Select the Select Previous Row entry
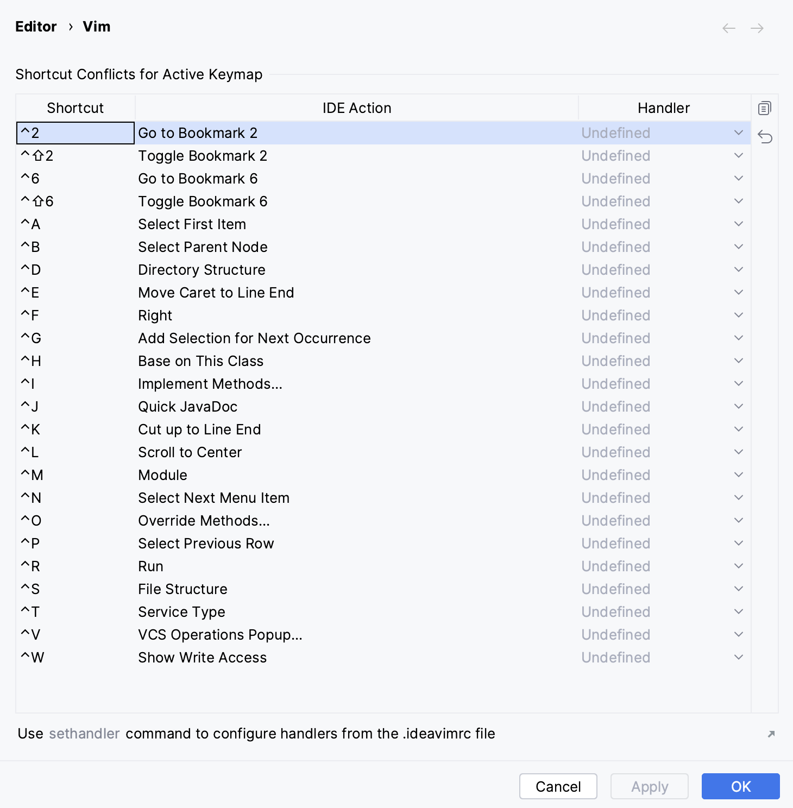The width and height of the screenshot is (793, 808). [x=383, y=544]
